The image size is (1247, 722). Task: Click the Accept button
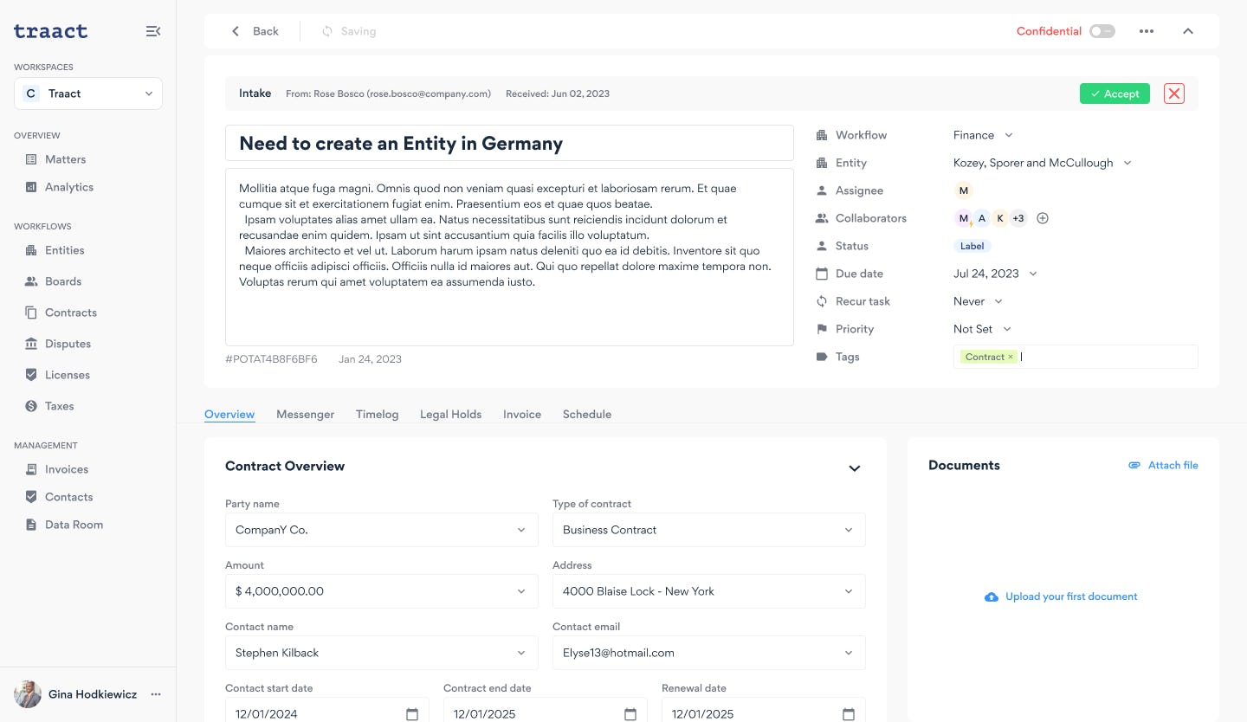pos(1115,93)
